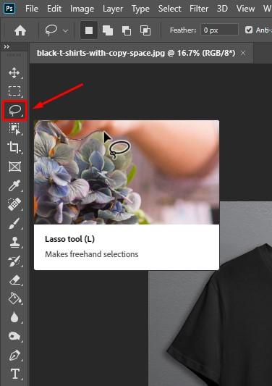272x386 pixels.
Task: Open the 3D menu
Action: [222, 9]
